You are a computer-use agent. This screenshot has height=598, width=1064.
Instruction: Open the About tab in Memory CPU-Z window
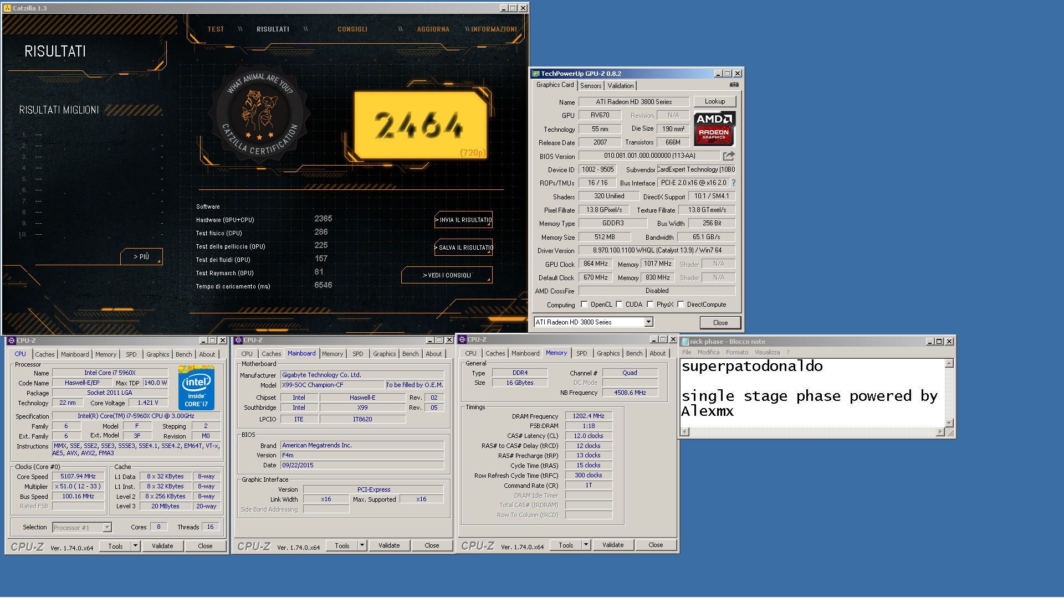point(658,353)
